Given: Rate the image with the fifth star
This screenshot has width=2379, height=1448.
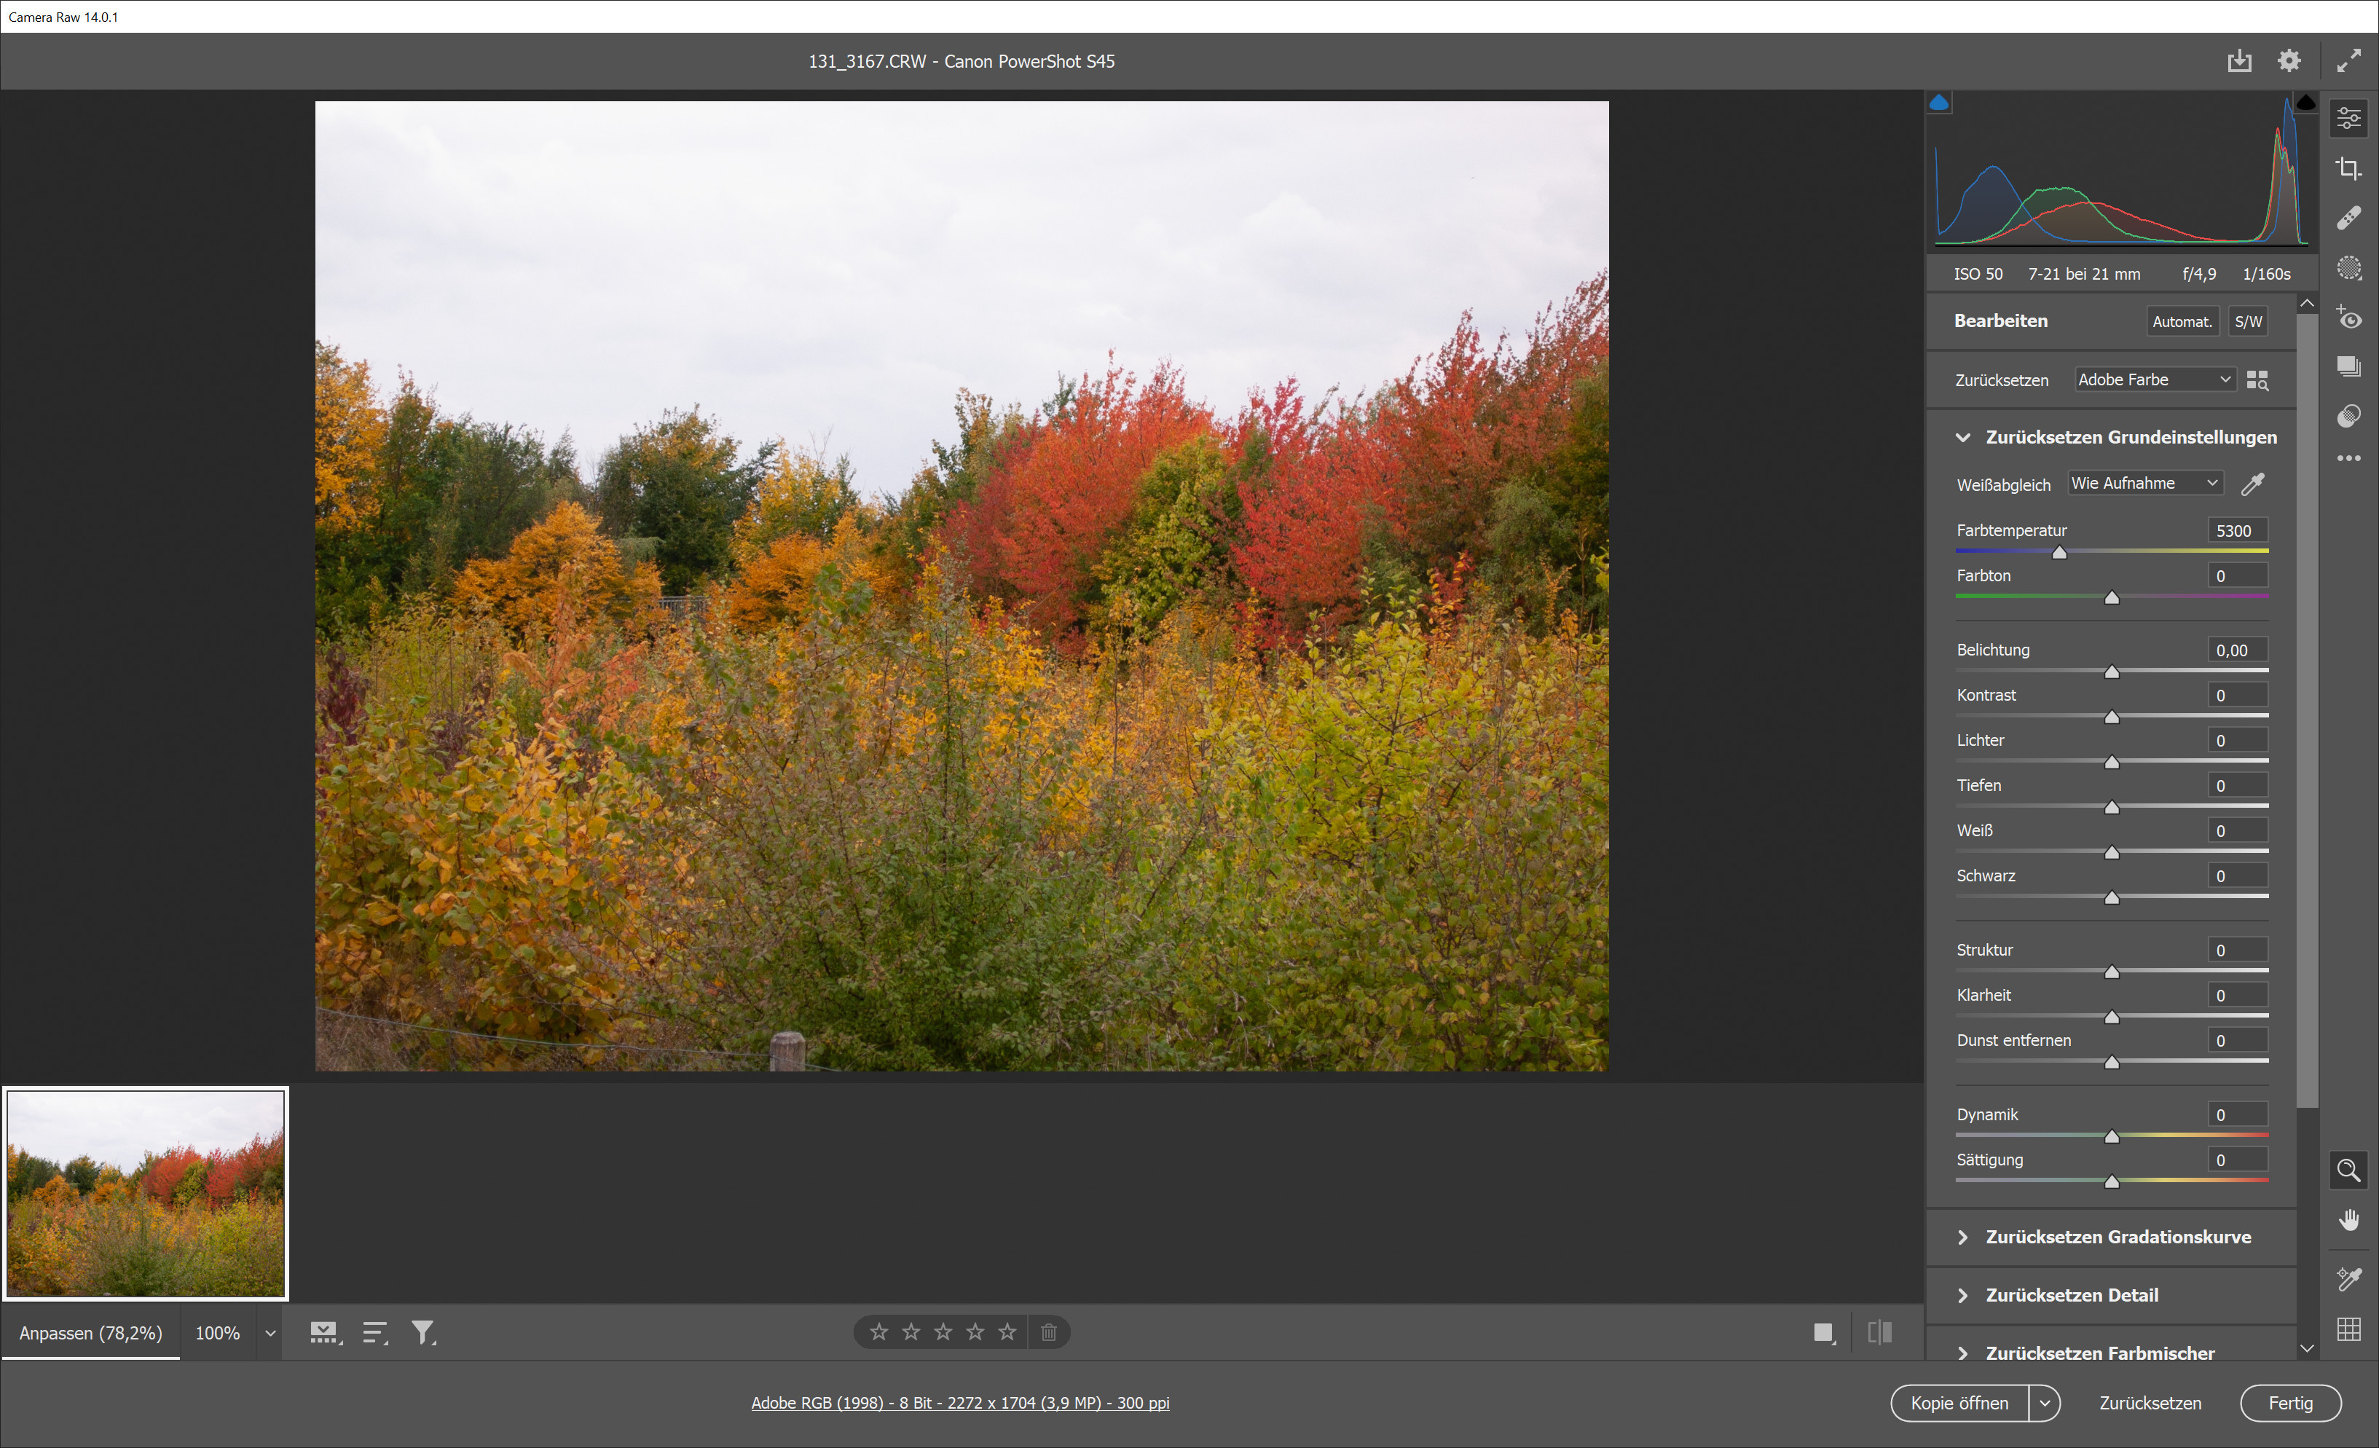Looking at the screenshot, I should pyautogui.click(x=1007, y=1332).
